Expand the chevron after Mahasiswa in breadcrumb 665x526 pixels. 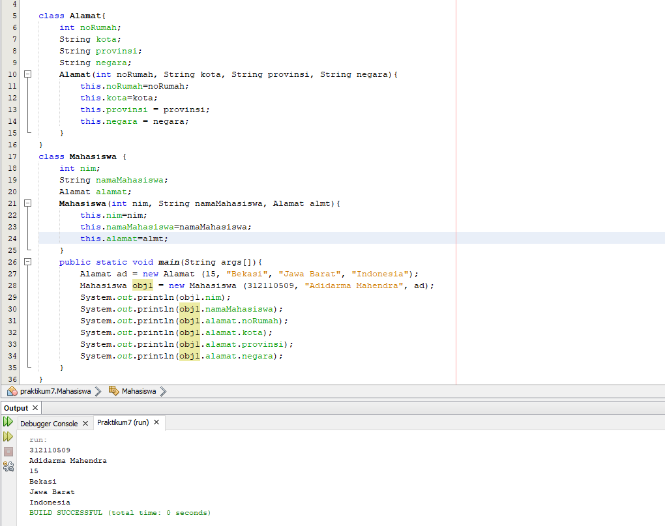click(162, 392)
